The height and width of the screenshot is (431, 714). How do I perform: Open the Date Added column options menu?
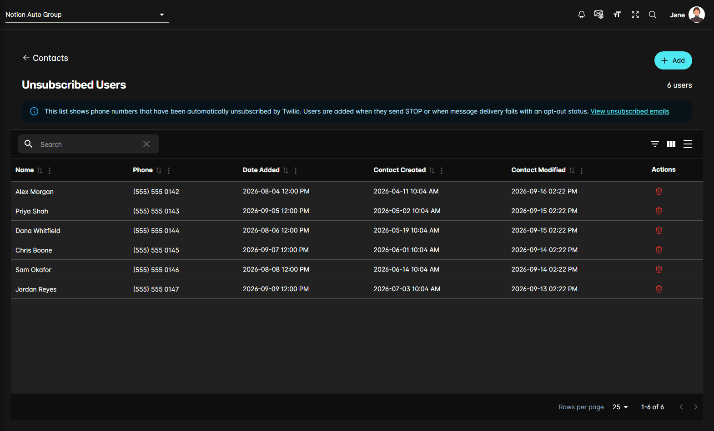296,171
